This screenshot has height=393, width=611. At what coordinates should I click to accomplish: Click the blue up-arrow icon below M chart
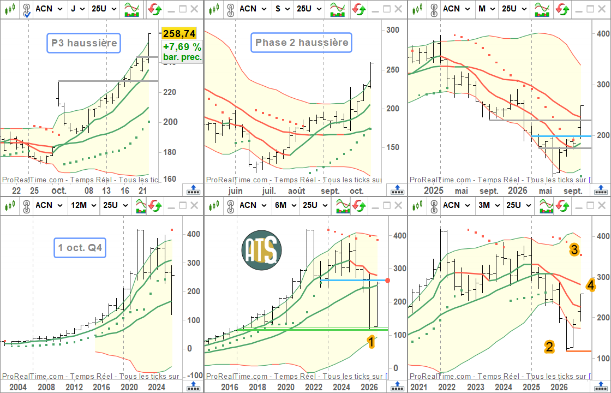click(601, 190)
